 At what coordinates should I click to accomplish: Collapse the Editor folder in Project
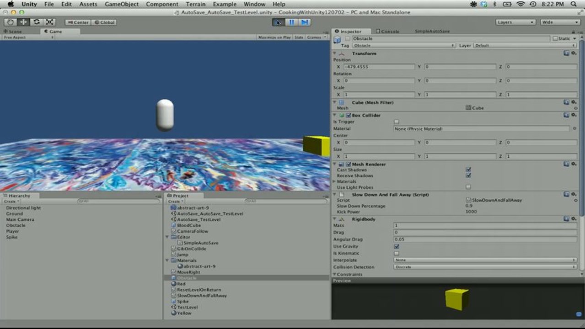(x=167, y=237)
